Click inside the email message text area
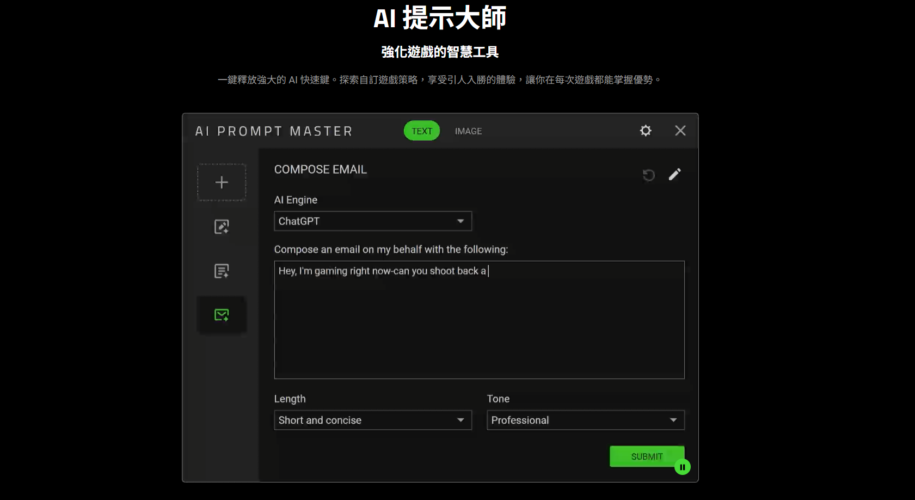The image size is (915, 500). [479, 327]
